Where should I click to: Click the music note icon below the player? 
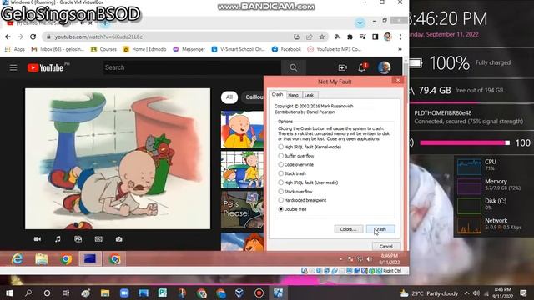pyautogui.click(x=58, y=239)
